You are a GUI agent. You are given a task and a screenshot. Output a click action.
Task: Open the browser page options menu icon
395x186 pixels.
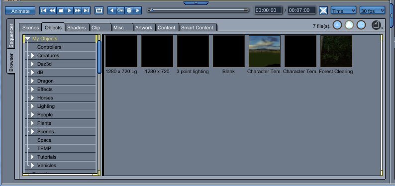coord(377,25)
